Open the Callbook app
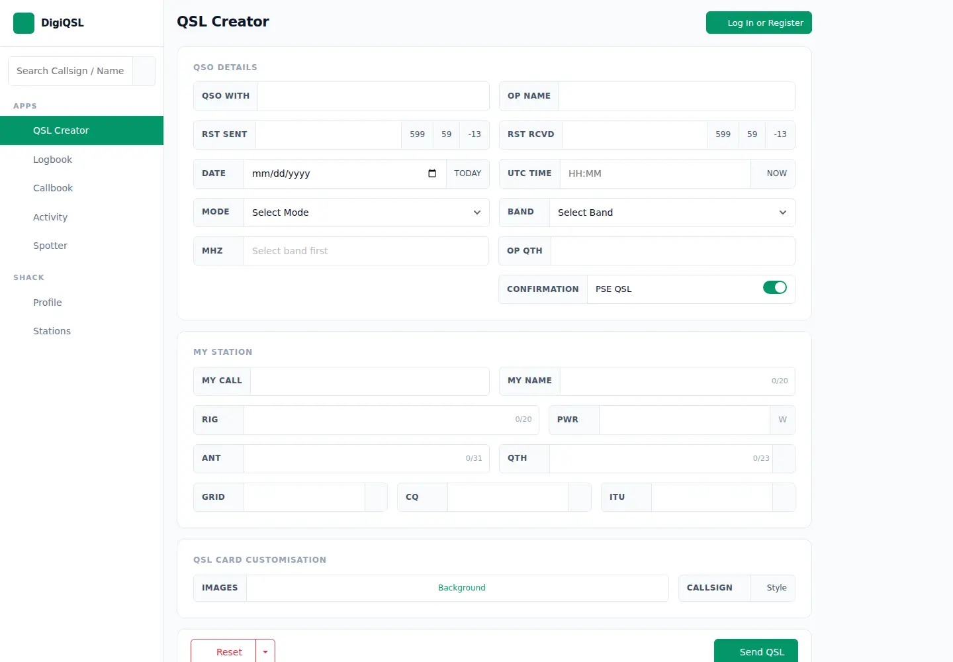953x662 pixels. coord(82,188)
